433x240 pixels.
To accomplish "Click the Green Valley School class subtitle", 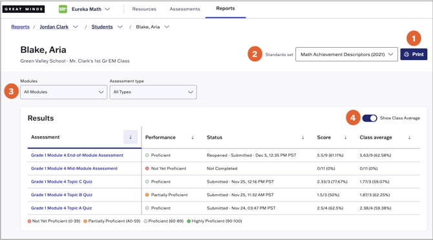I will click(x=75, y=61).
